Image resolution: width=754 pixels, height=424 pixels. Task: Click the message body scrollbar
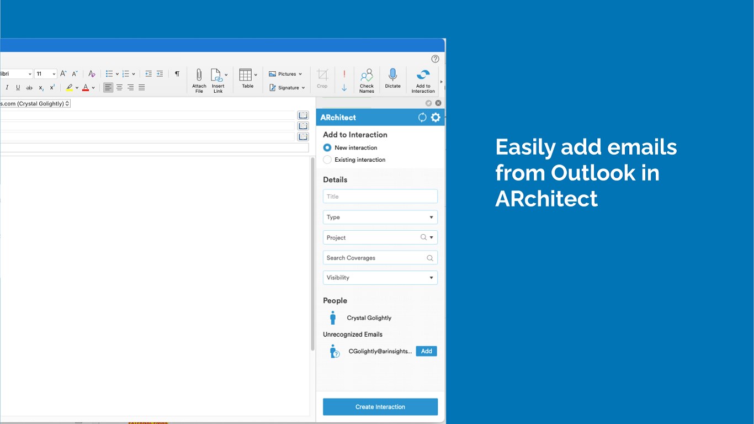point(313,254)
